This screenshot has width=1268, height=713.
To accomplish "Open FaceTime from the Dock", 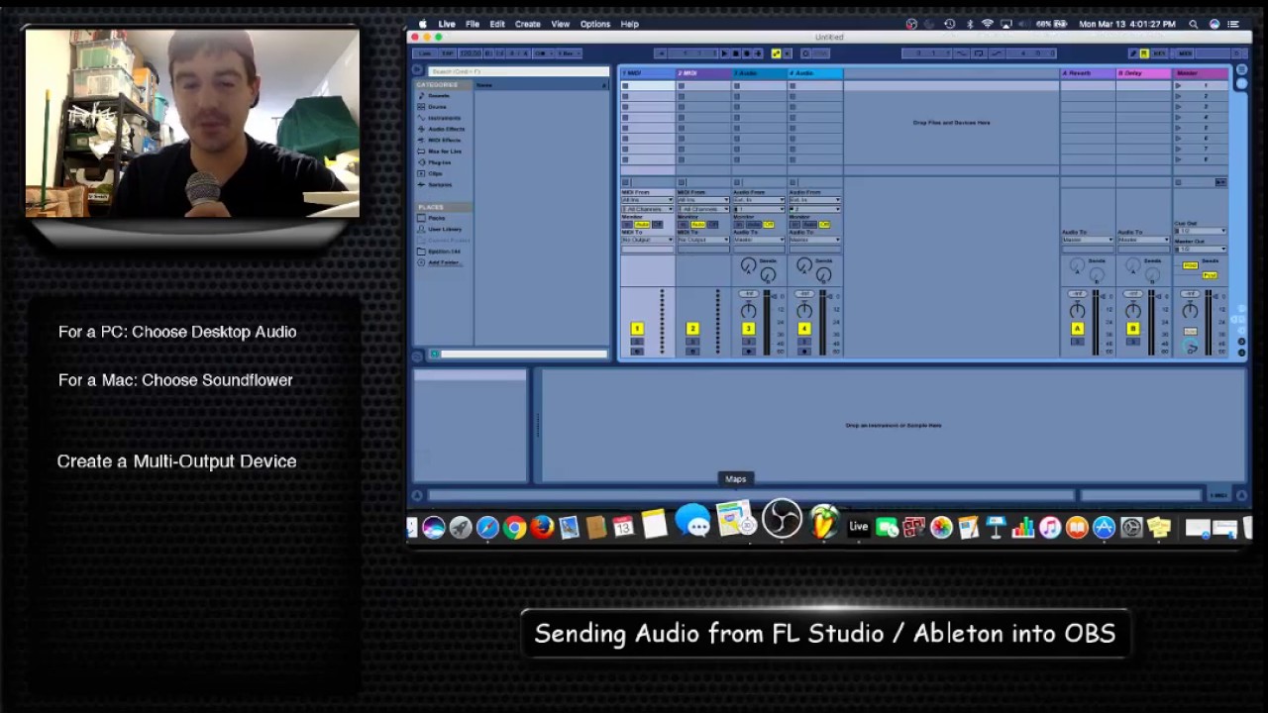I will click(x=887, y=528).
